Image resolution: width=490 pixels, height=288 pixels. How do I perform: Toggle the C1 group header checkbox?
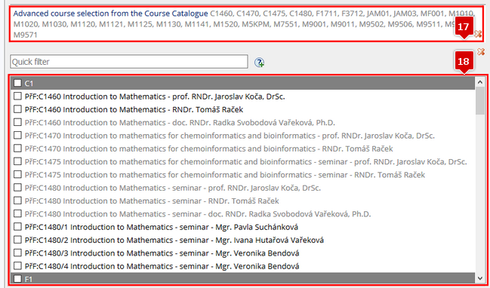pos(18,83)
